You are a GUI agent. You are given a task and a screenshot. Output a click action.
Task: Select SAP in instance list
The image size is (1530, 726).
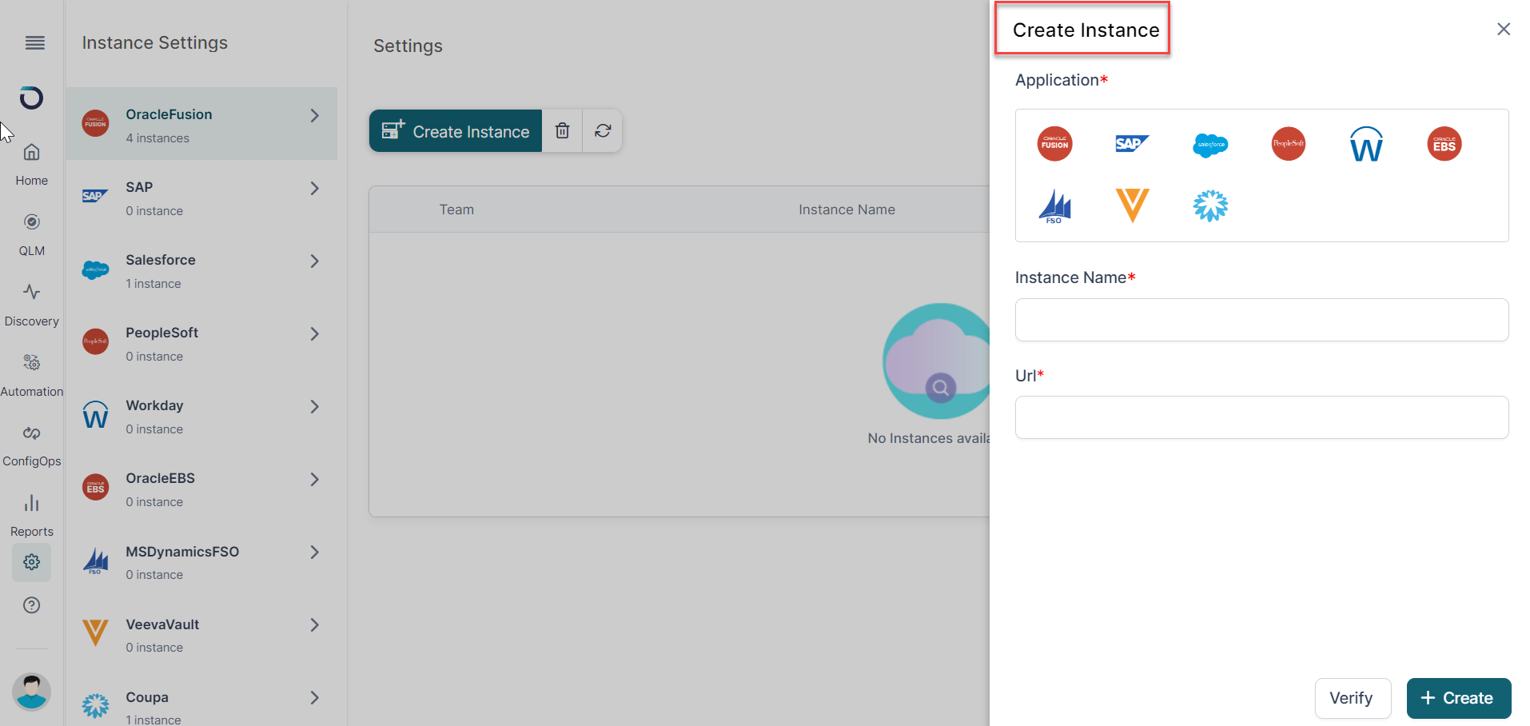pyautogui.click(x=201, y=197)
